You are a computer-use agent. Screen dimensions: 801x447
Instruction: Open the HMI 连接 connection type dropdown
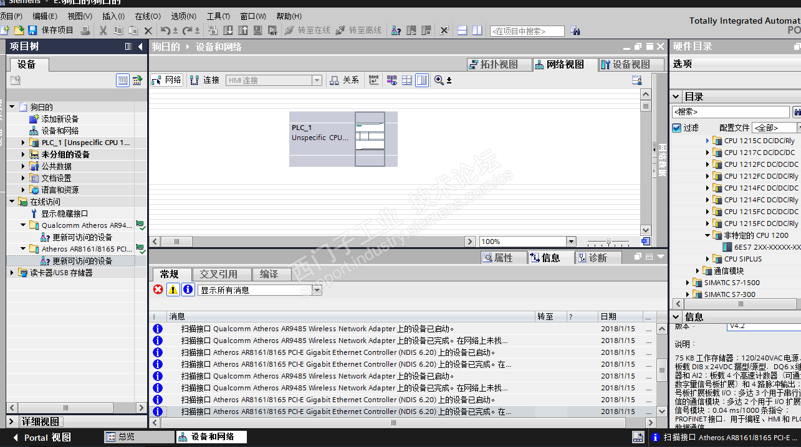317,80
